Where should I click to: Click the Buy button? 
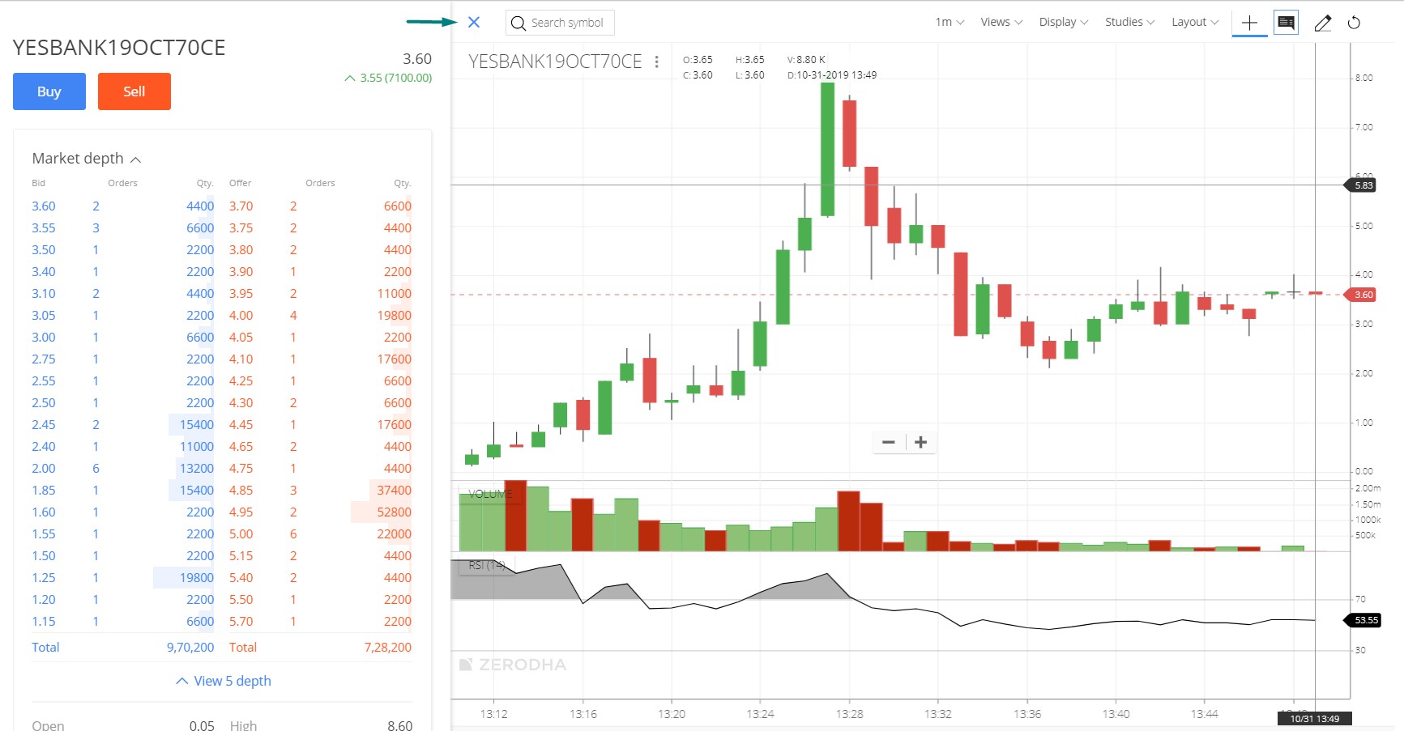(49, 91)
